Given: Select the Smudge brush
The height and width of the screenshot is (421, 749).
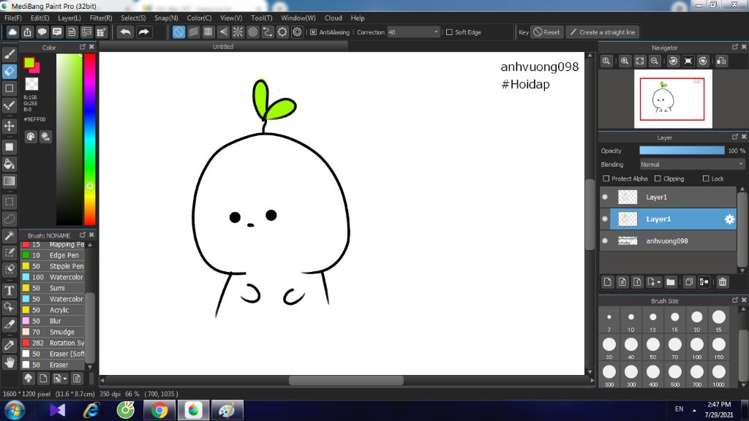Looking at the screenshot, I should (53, 333).
